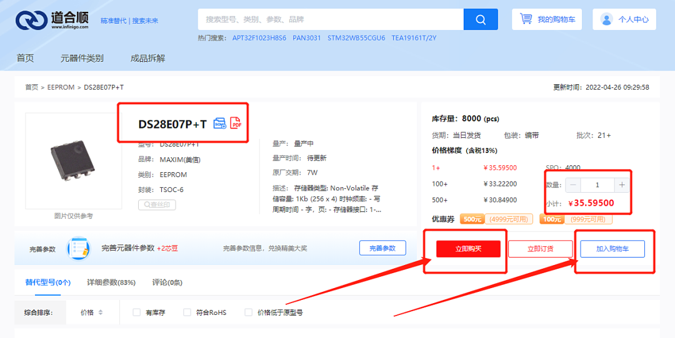This screenshot has height=338, width=675.
Task: Click the magnifier search button
Action: point(481,19)
